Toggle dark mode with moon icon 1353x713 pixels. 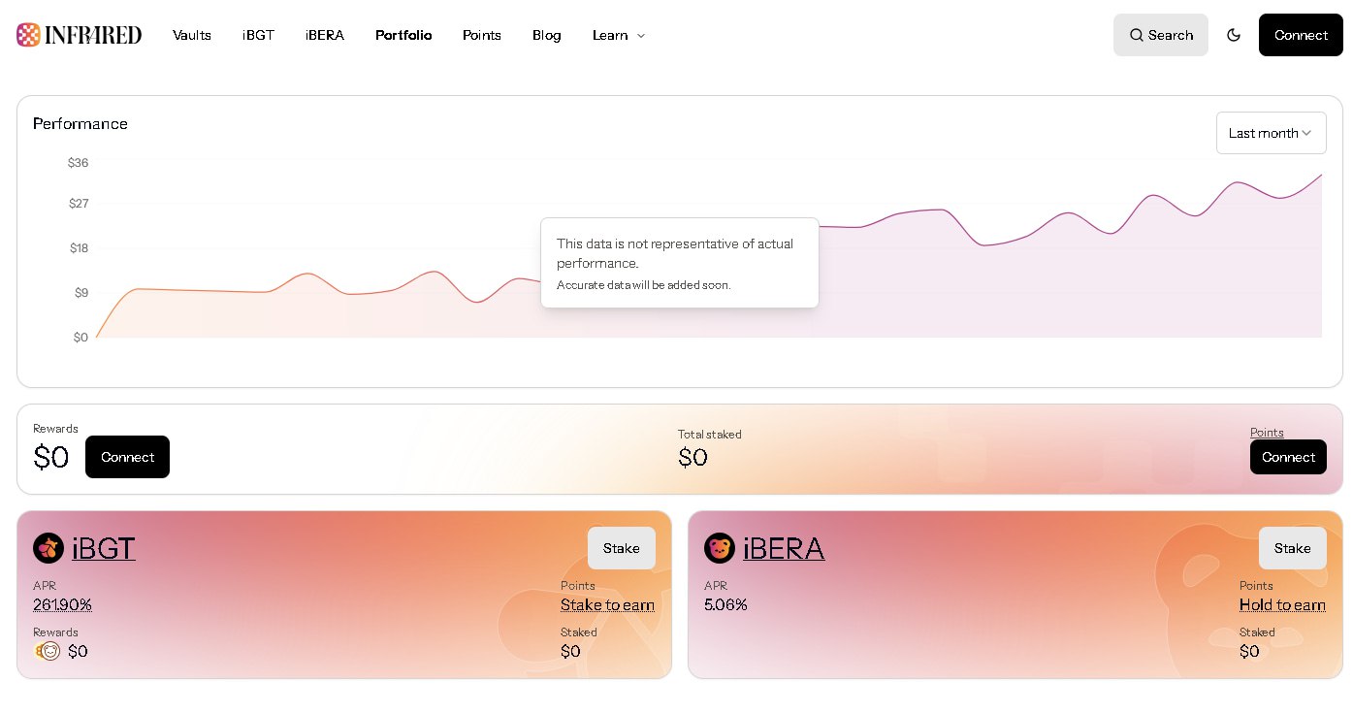tap(1234, 35)
